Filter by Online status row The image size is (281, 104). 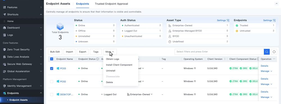[x=95, y=25]
